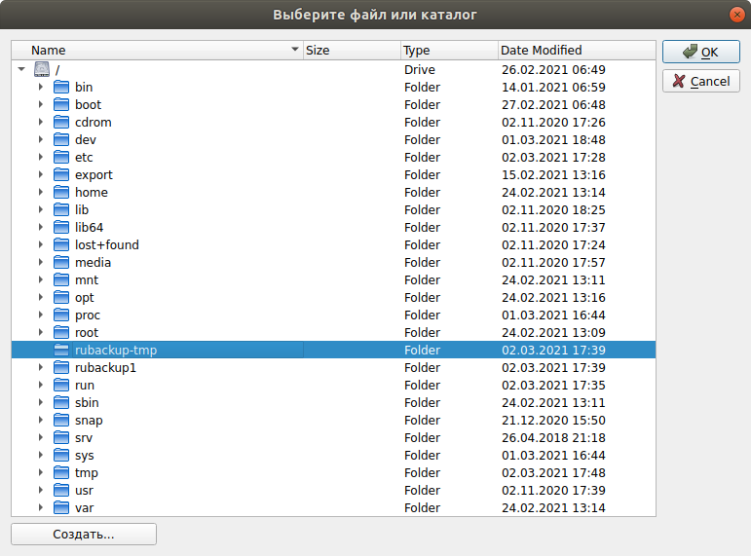Click the Создать... button
The height and width of the screenshot is (556, 751).
pos(84,535)
